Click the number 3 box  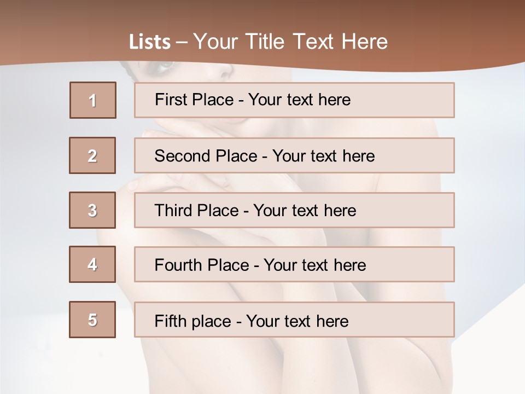click(x=92, y=210)
